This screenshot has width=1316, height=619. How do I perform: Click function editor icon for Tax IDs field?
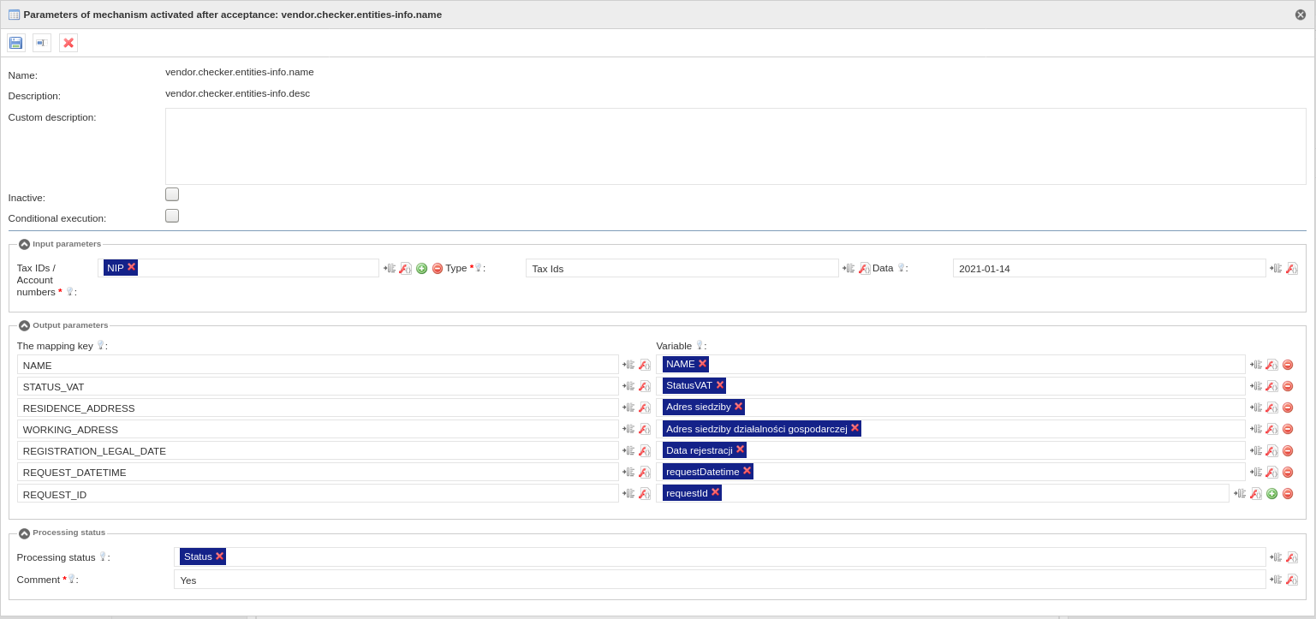click(406, 268)
